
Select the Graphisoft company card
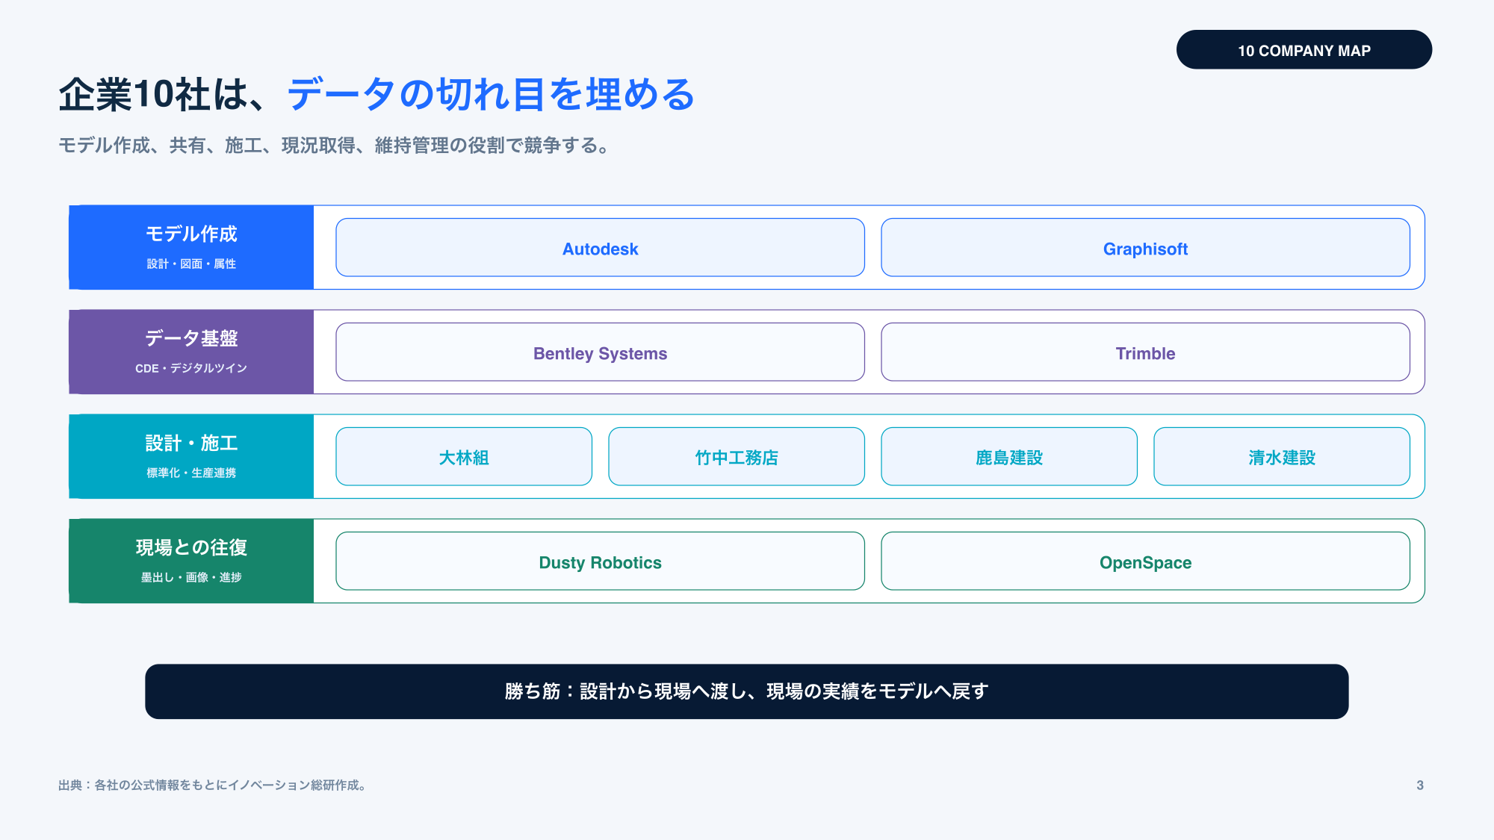[x=1145, y=247]
